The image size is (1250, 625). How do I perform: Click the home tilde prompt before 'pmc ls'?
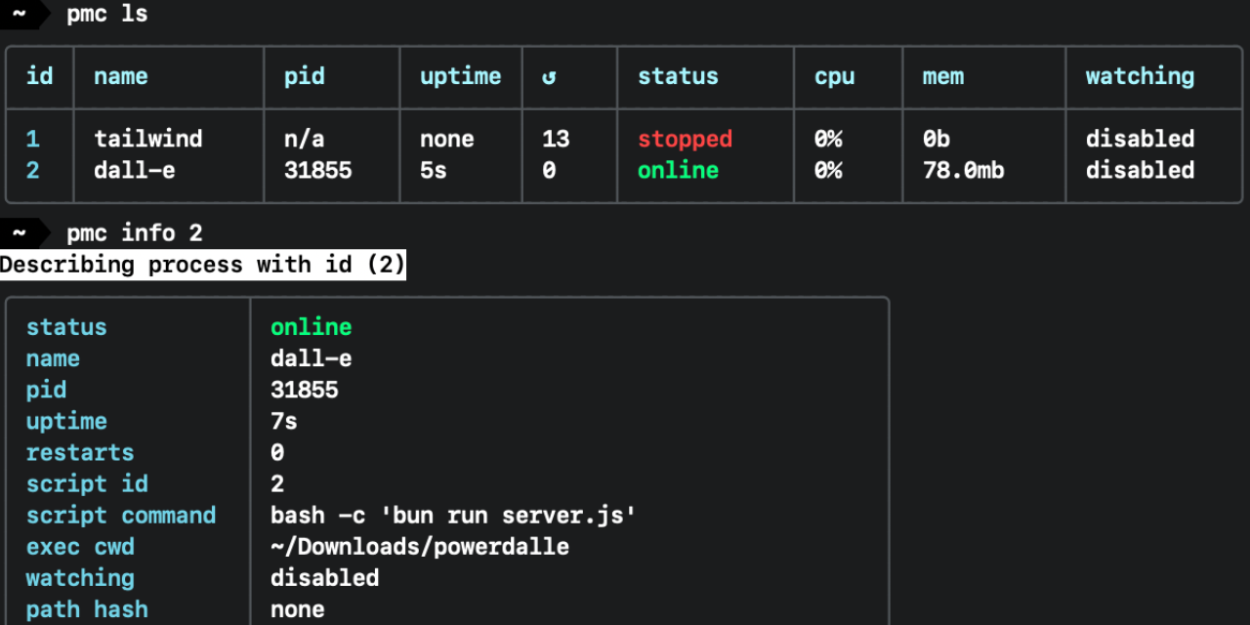click(x=20, y=14)
